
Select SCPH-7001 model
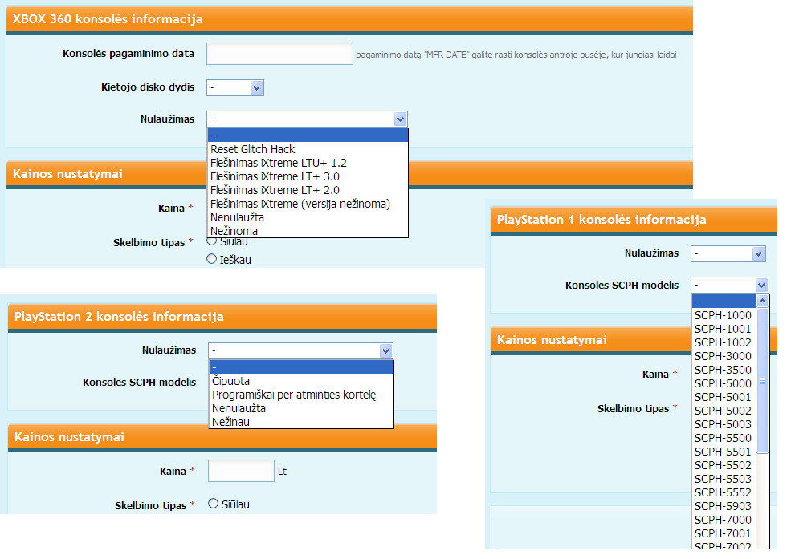point(724,533)
